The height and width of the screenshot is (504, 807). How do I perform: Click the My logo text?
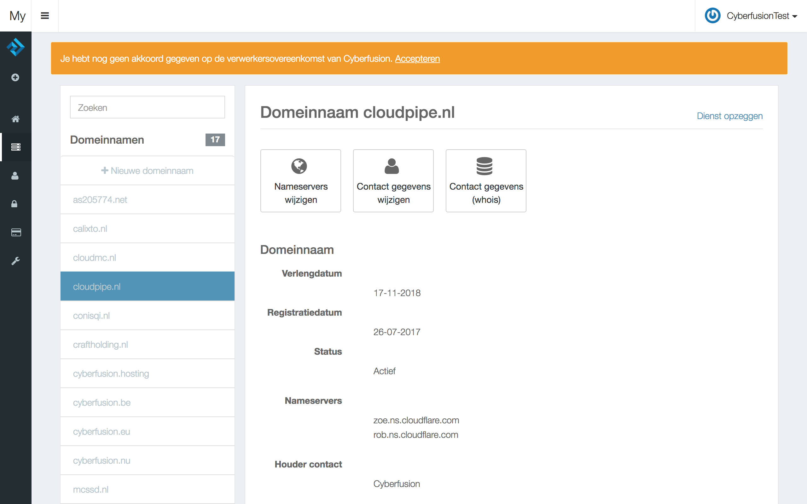coord(17,16)
